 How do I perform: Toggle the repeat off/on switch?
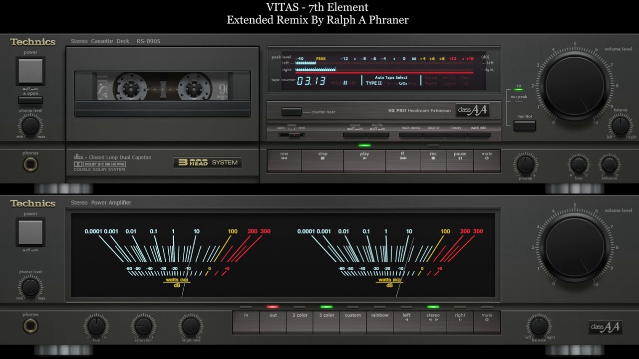click(354, 135)
